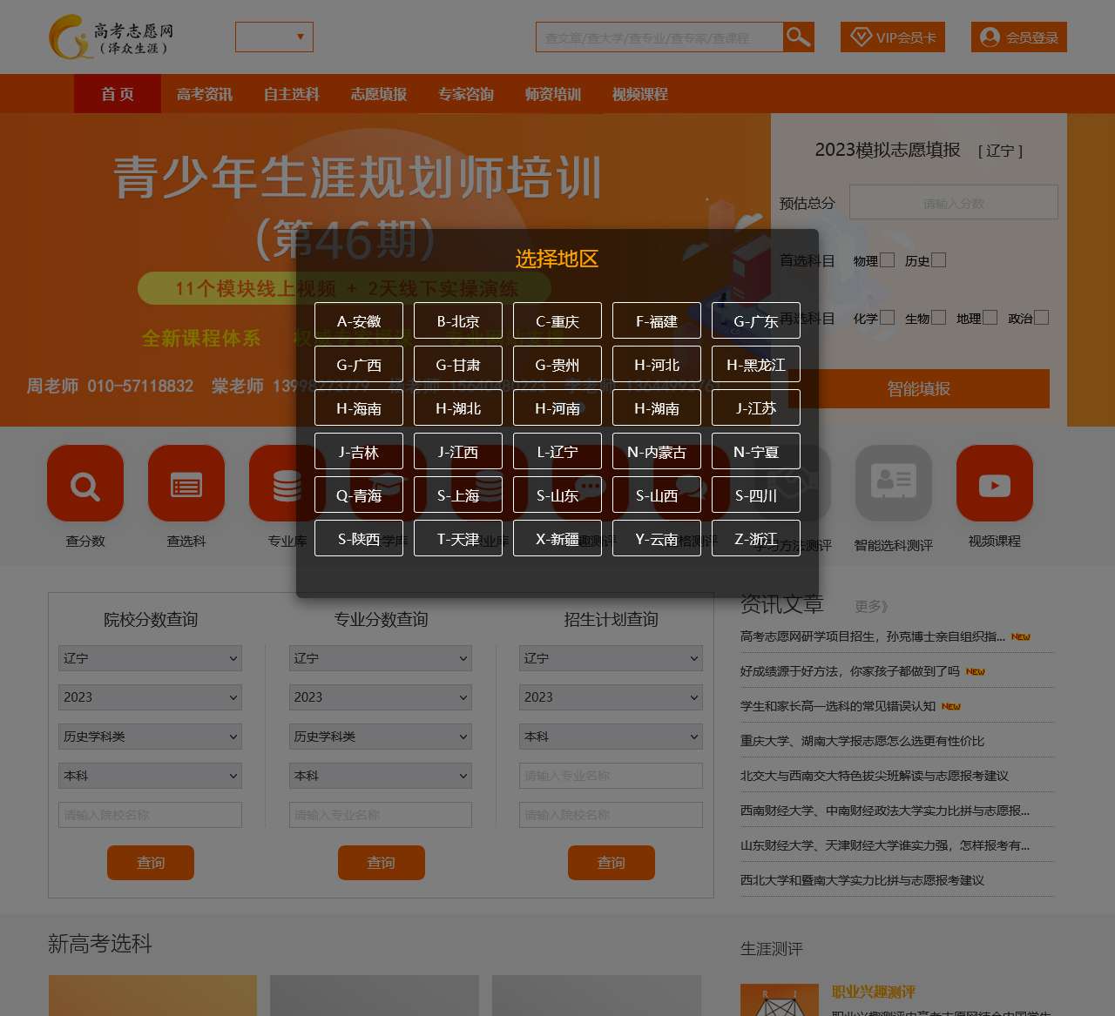Open the 更多 link beside 资讯文章
This screenshot has width=1115, height=1016.
click(x=871, y=606)
